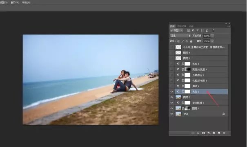The width and height of the screenshot is (247, 147).
Task: Filter layers by shape layers icon
Action: pos(202,30)
